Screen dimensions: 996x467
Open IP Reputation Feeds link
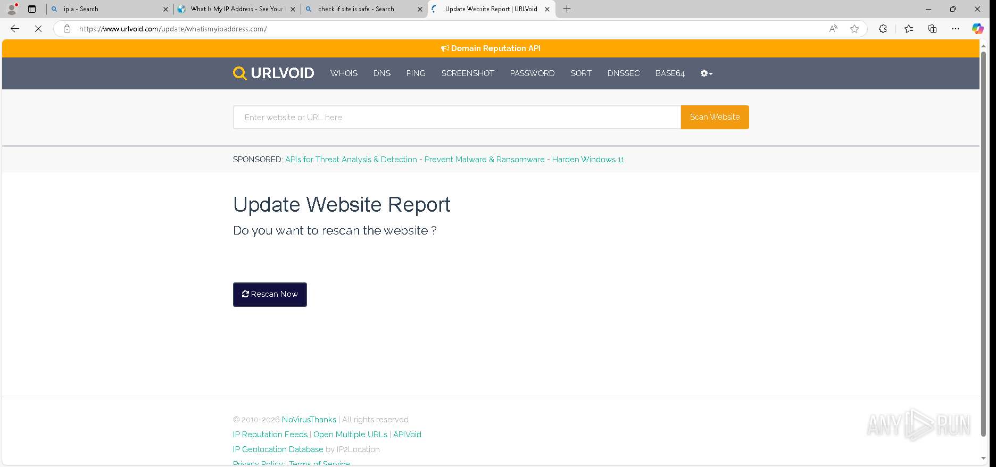270,435
